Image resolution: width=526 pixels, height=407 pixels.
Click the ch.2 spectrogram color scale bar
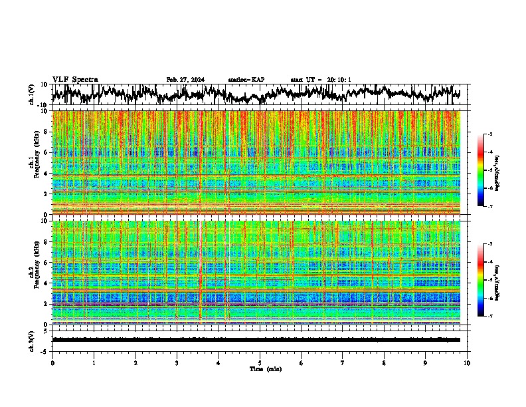(x=480, y=280)
